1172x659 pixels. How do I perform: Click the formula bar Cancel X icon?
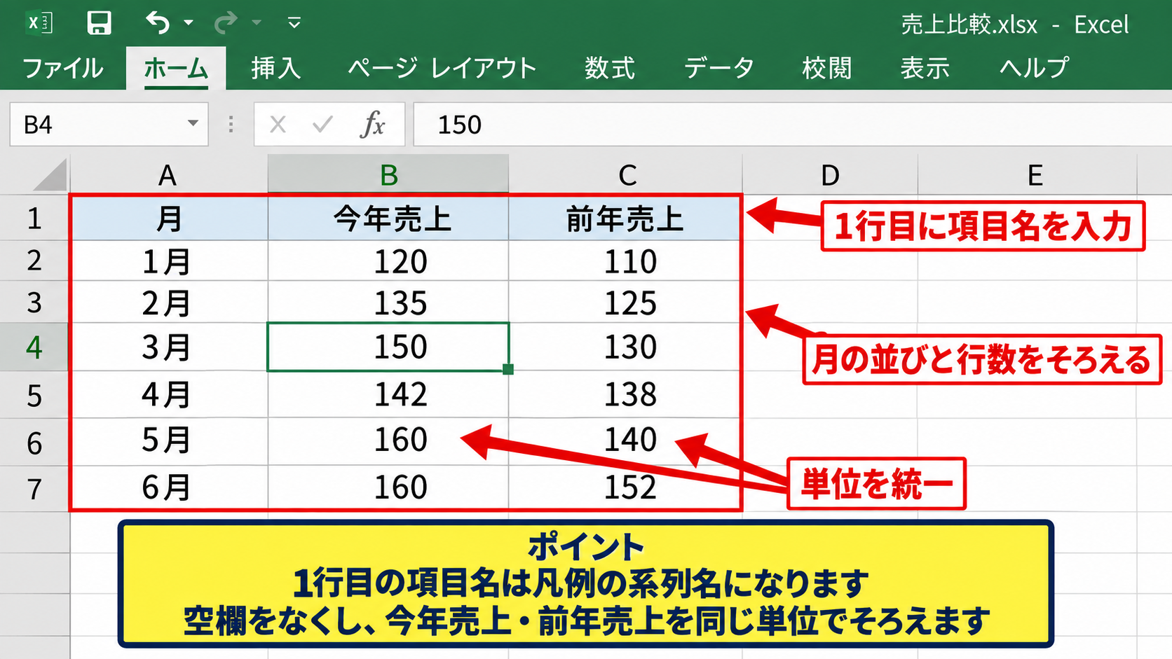[x=278, y=125]
